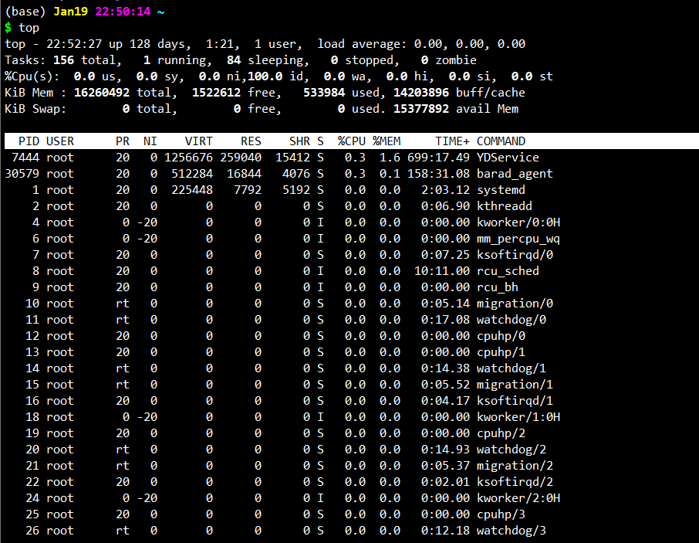Select the barad_agent process name
Viewport: 699px width, 543px height.
point(515,174)
